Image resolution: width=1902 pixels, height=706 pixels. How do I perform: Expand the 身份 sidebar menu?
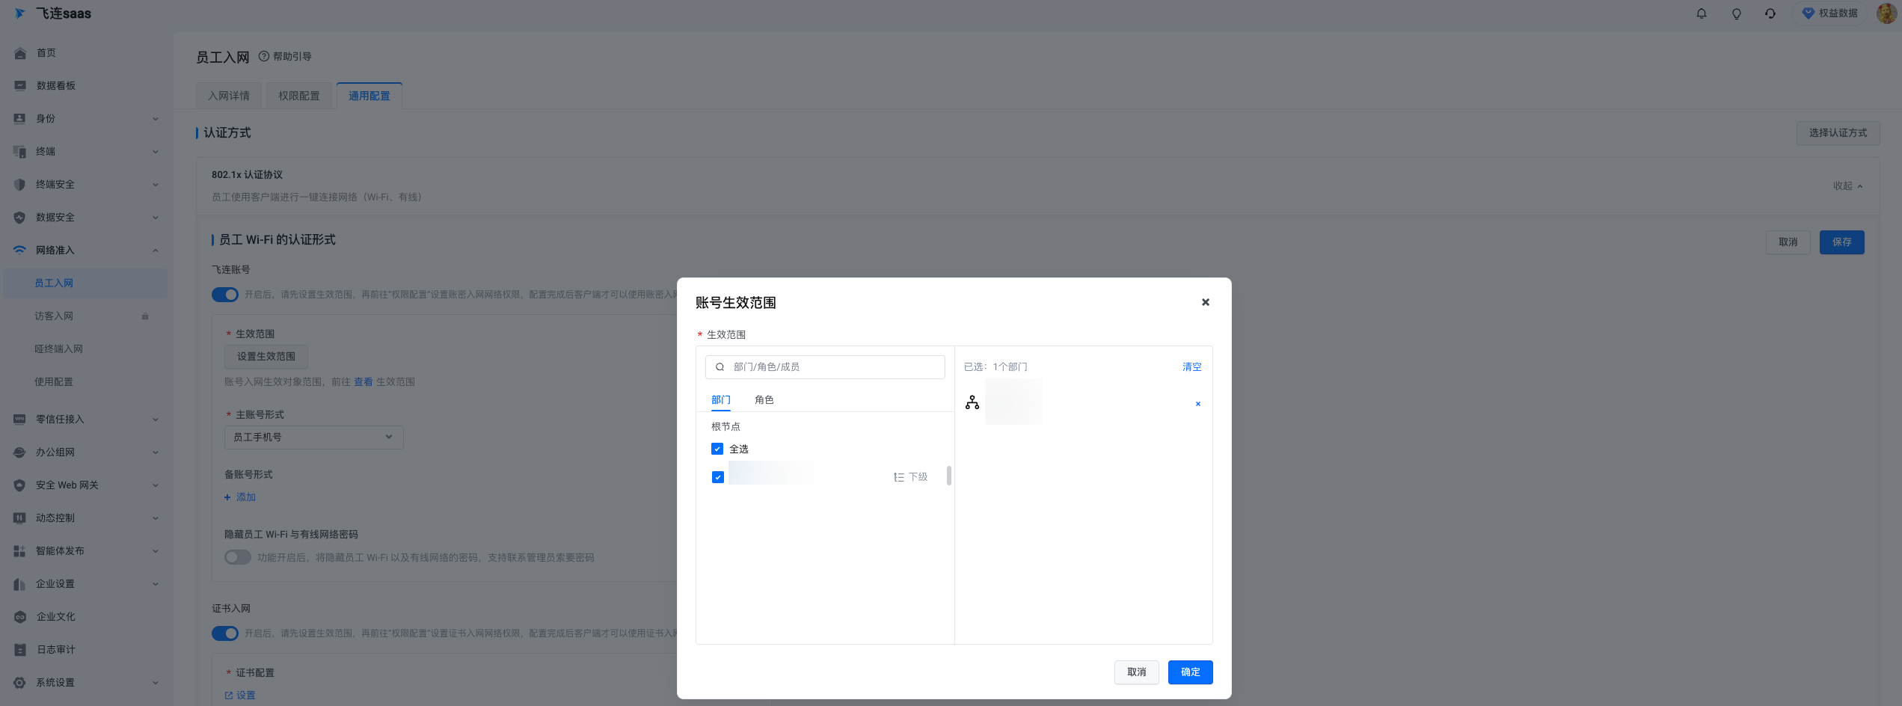[156, 119]
